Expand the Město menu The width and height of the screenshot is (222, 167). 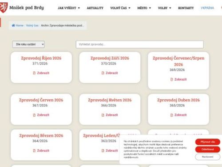click(x=144, y=8)
